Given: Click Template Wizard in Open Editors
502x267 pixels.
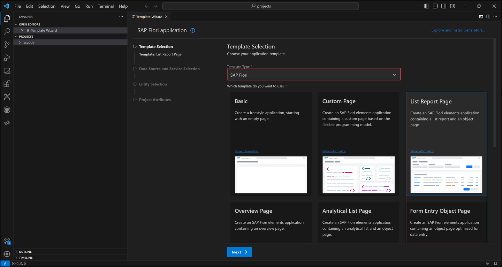Looking at the screenshot, I should click(70, 30).
